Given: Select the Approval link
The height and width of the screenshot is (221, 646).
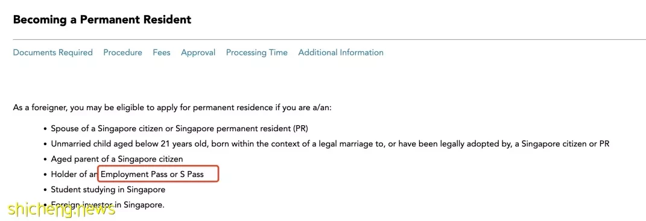Looking at the screenshot, I should pos(198,52).
